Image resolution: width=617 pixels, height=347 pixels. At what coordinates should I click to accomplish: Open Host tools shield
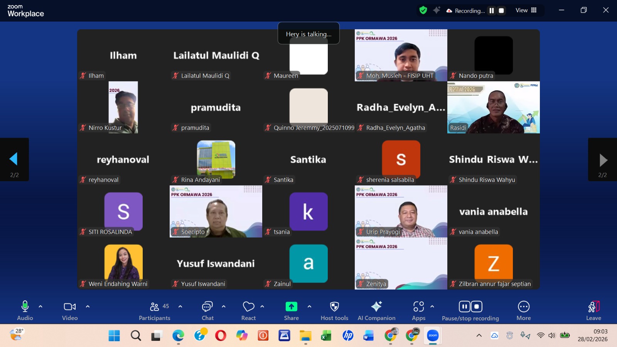[334, 310]
